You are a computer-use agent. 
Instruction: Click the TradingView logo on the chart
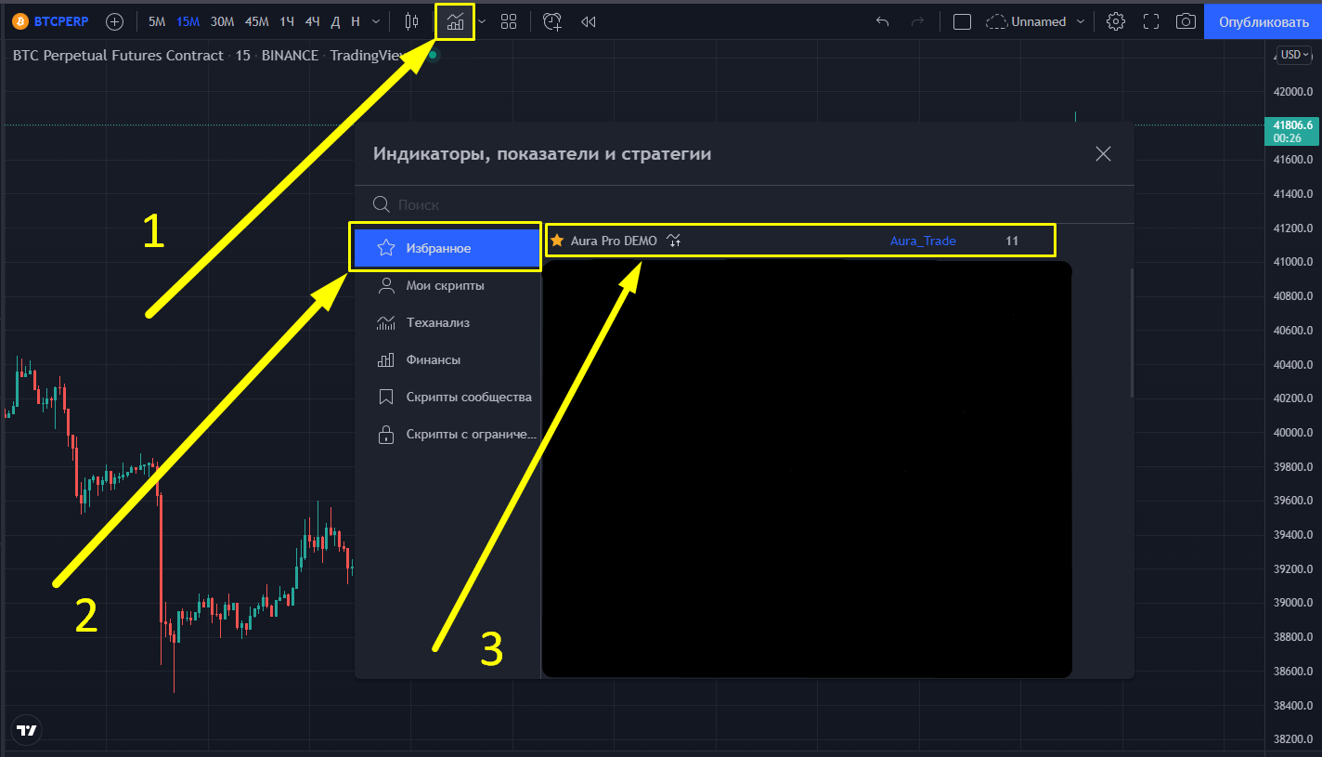[27, 730]
